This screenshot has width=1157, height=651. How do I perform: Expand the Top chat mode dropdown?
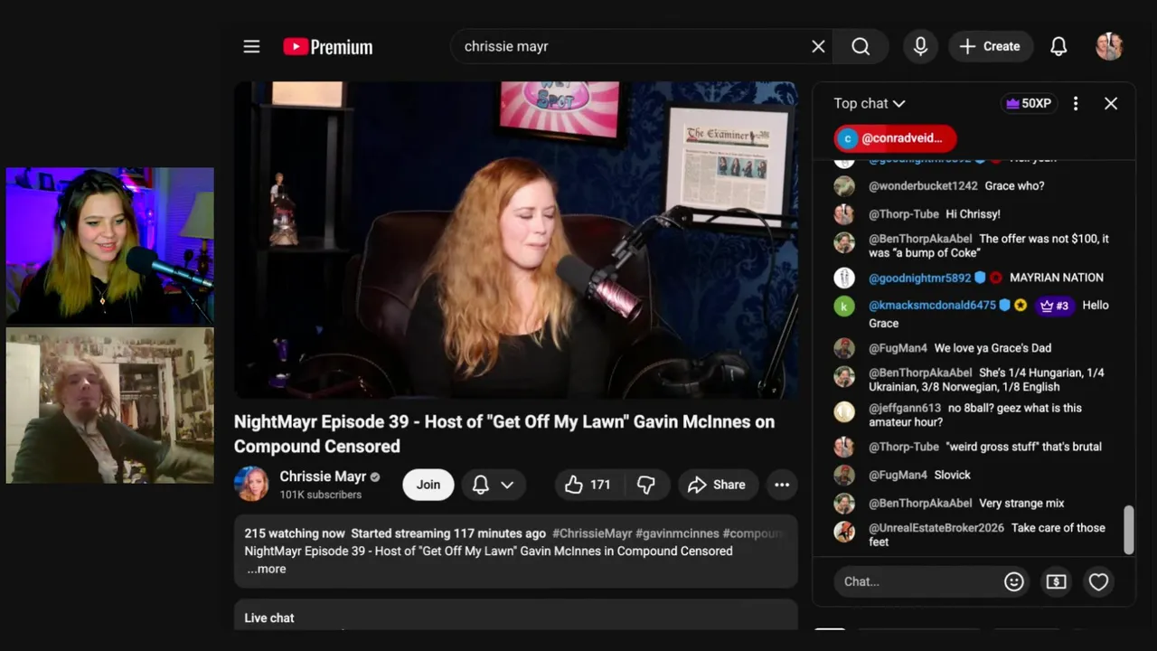[869, 104]
